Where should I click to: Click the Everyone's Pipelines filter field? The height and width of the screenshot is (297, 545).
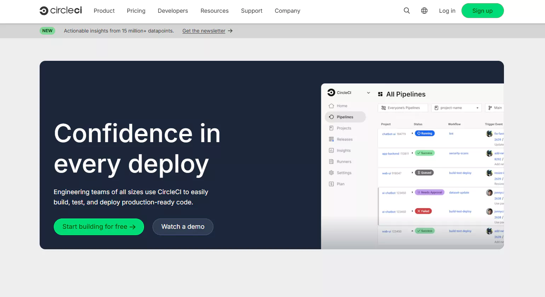tap(402, 107)
